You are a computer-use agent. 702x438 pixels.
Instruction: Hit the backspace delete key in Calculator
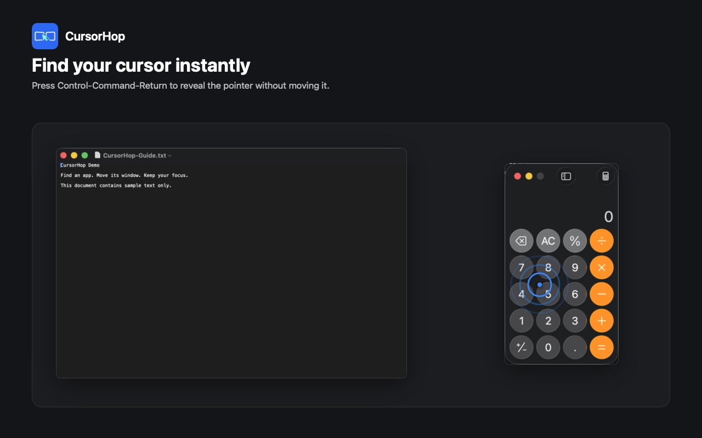[522, 241]
